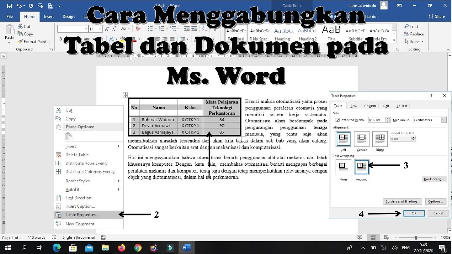452x254 pixels.
Task: Switch to Read Mode view in status bar
Action: click(359, 237)
